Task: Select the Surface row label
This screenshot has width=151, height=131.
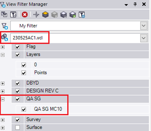Action: (x=34, y=127)
